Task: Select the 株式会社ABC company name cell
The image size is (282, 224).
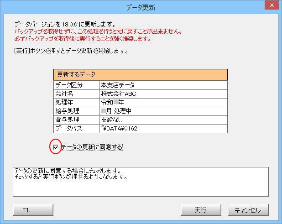Action: pos(163,94)
